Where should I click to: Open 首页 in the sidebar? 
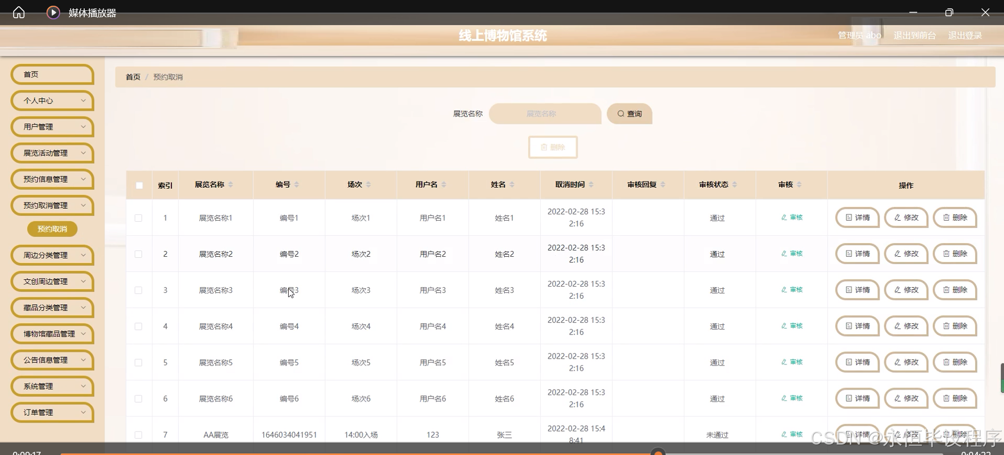(52, 74)
